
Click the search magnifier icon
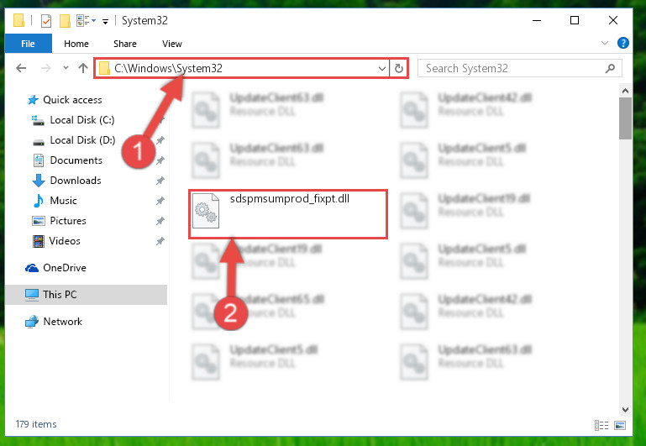[610, 68]
